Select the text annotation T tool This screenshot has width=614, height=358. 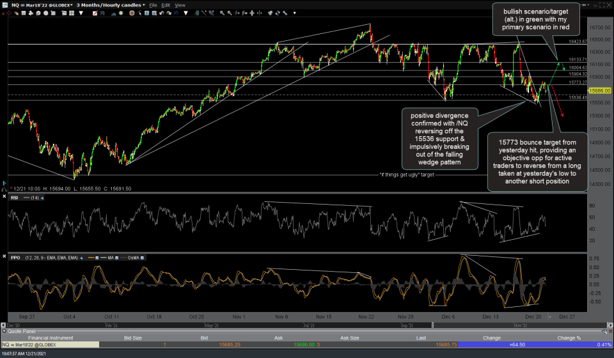coord(147,13)
